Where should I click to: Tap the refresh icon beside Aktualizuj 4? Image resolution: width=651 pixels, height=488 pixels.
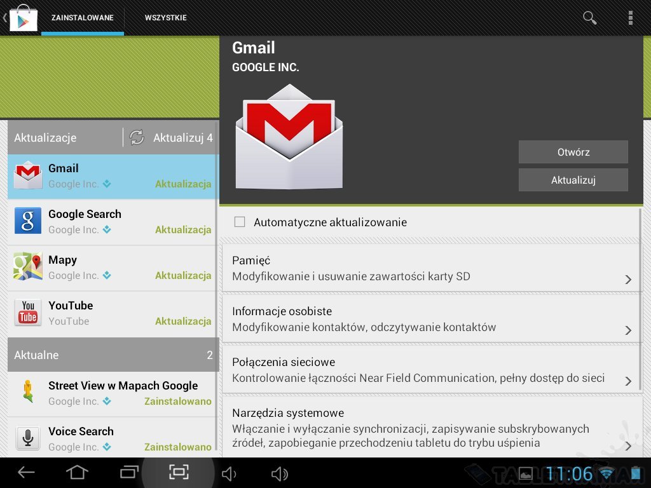coord(137,137)
